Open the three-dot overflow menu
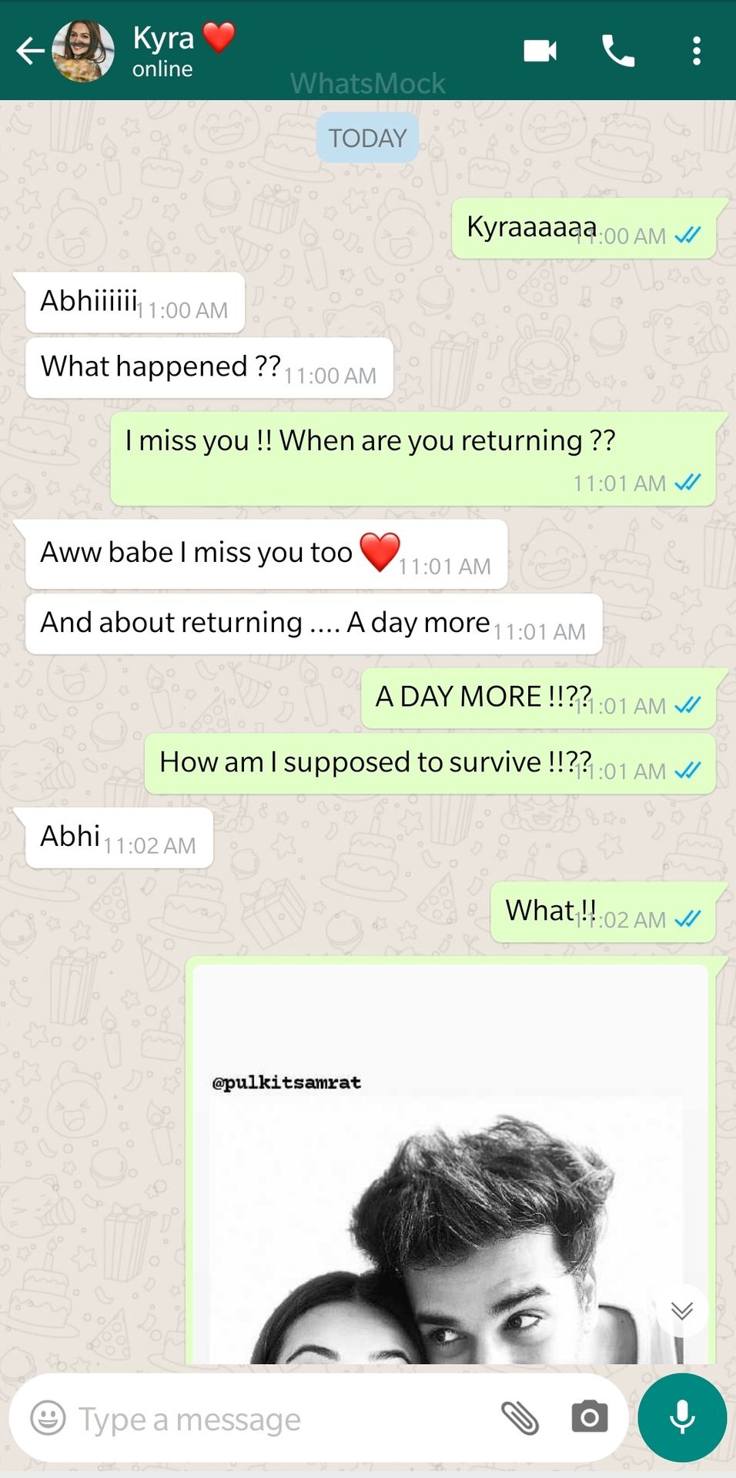This screenshot has width=736, height=1478. pos(696,51)
